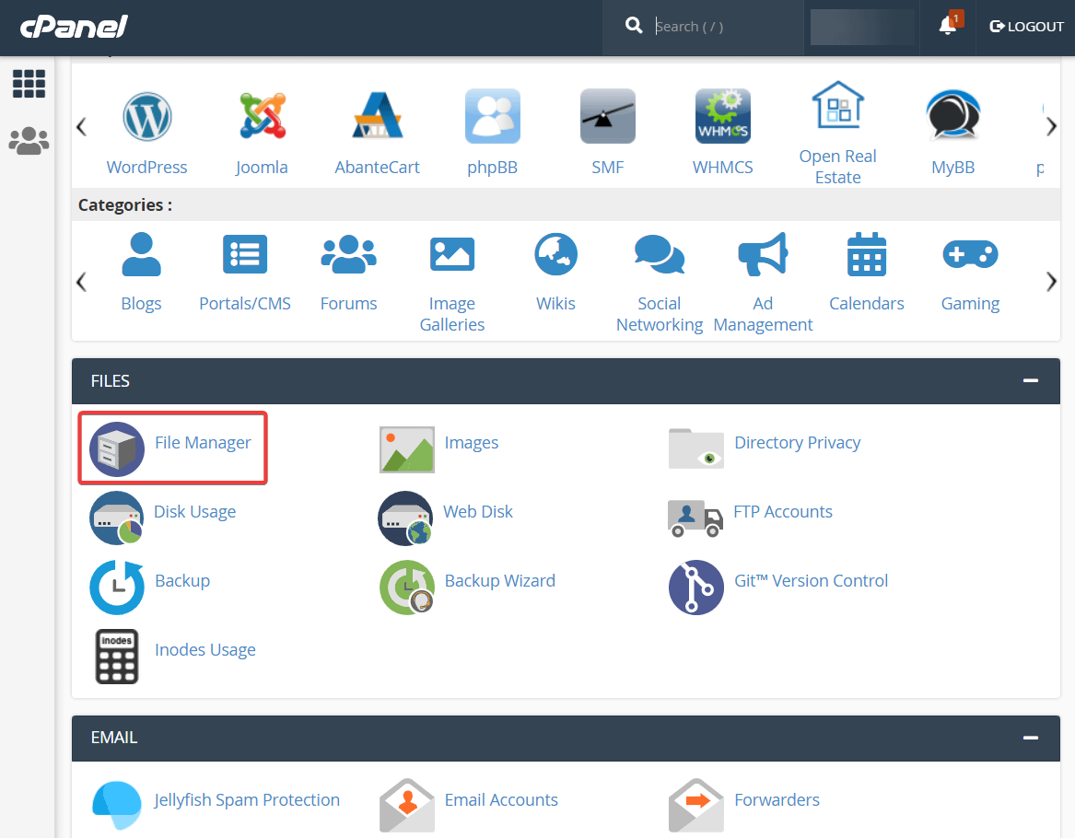Open the File Manager icon

point(117,448)
